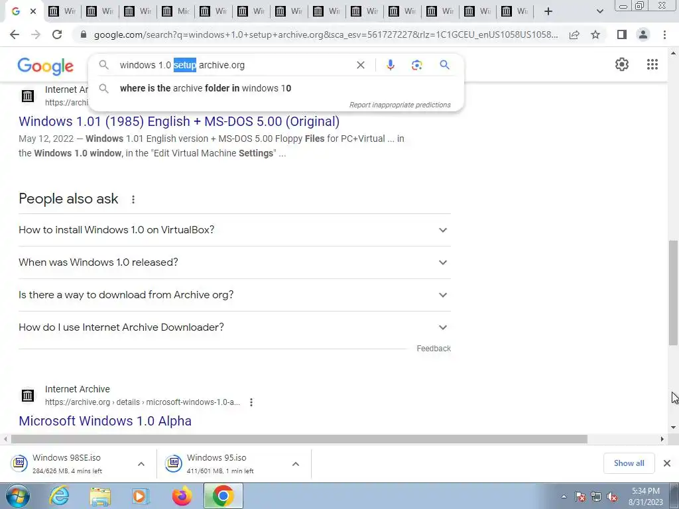Click the Google logo
The image size is (679, 509).
click(x=46, y=66)
